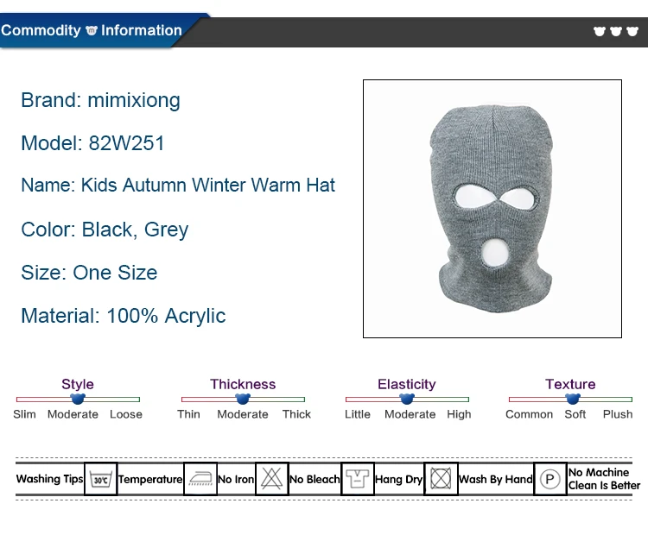Screen dimensions: 648x535
Task: Click the Material: 100% Acrylic text
Action: click(124, 316)
